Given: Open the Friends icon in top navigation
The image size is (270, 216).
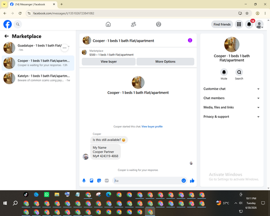Looking at the screenshot, I should click(133, 24).
